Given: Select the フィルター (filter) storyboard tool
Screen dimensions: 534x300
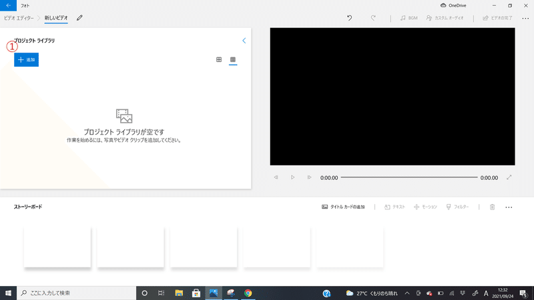Looking at the screenshot, I should coord(457,207).
